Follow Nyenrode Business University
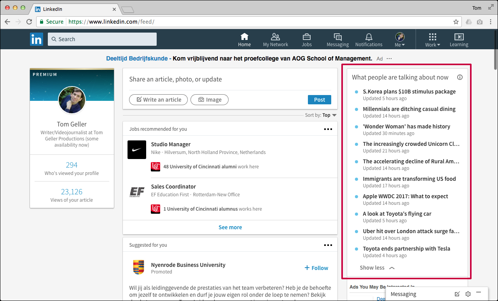Image resolution: width=498 pixels, height=301 pixels. (316, 268)
